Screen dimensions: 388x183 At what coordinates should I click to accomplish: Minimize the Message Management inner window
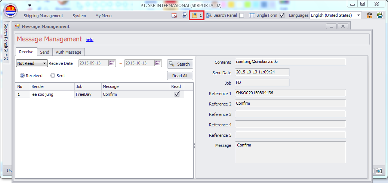pyautogui.click(x=331, y=26)
